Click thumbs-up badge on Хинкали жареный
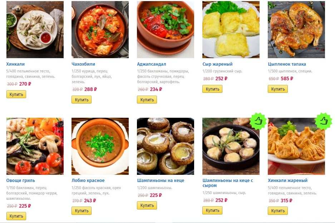Viewport: 335px width, 223px height. 324,121
